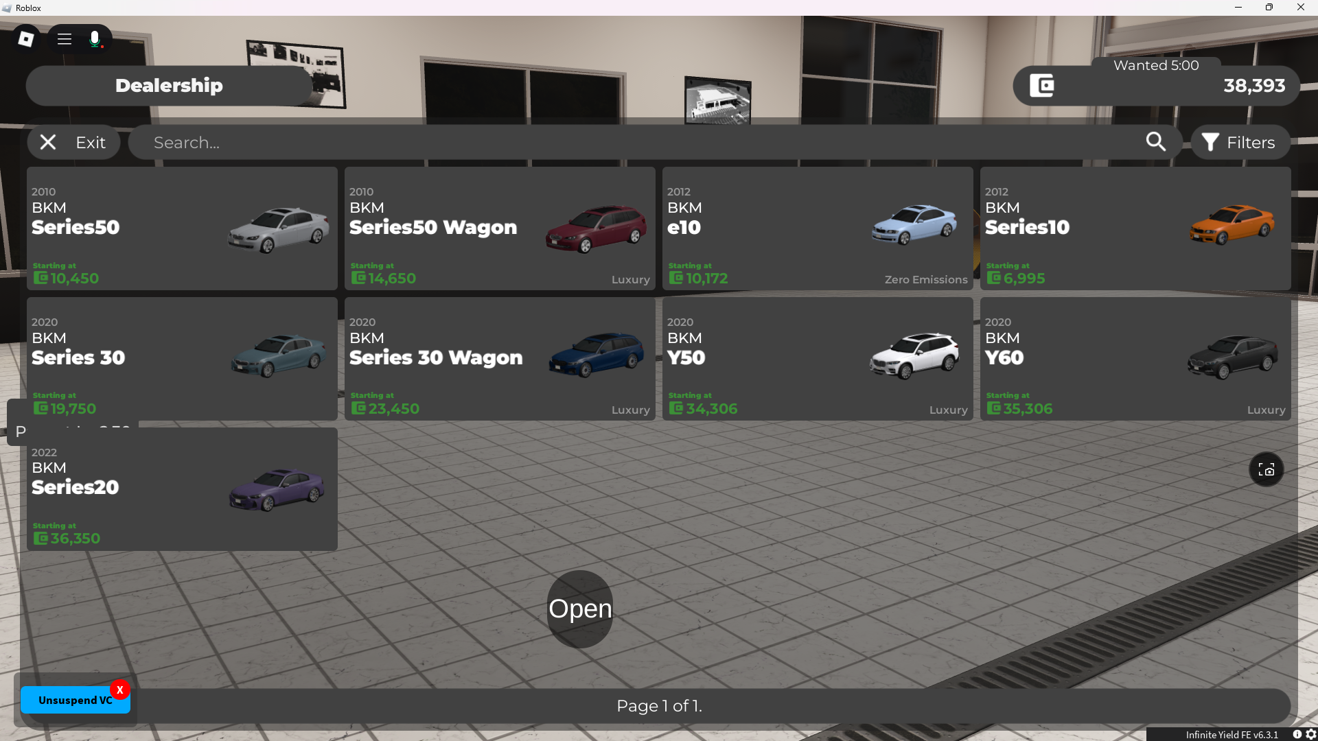This screenshot has height=741, width=1318.
Task: Click Infinite Yield settings gear icon
Action: pyautogui.click(x=1310, y=734)
